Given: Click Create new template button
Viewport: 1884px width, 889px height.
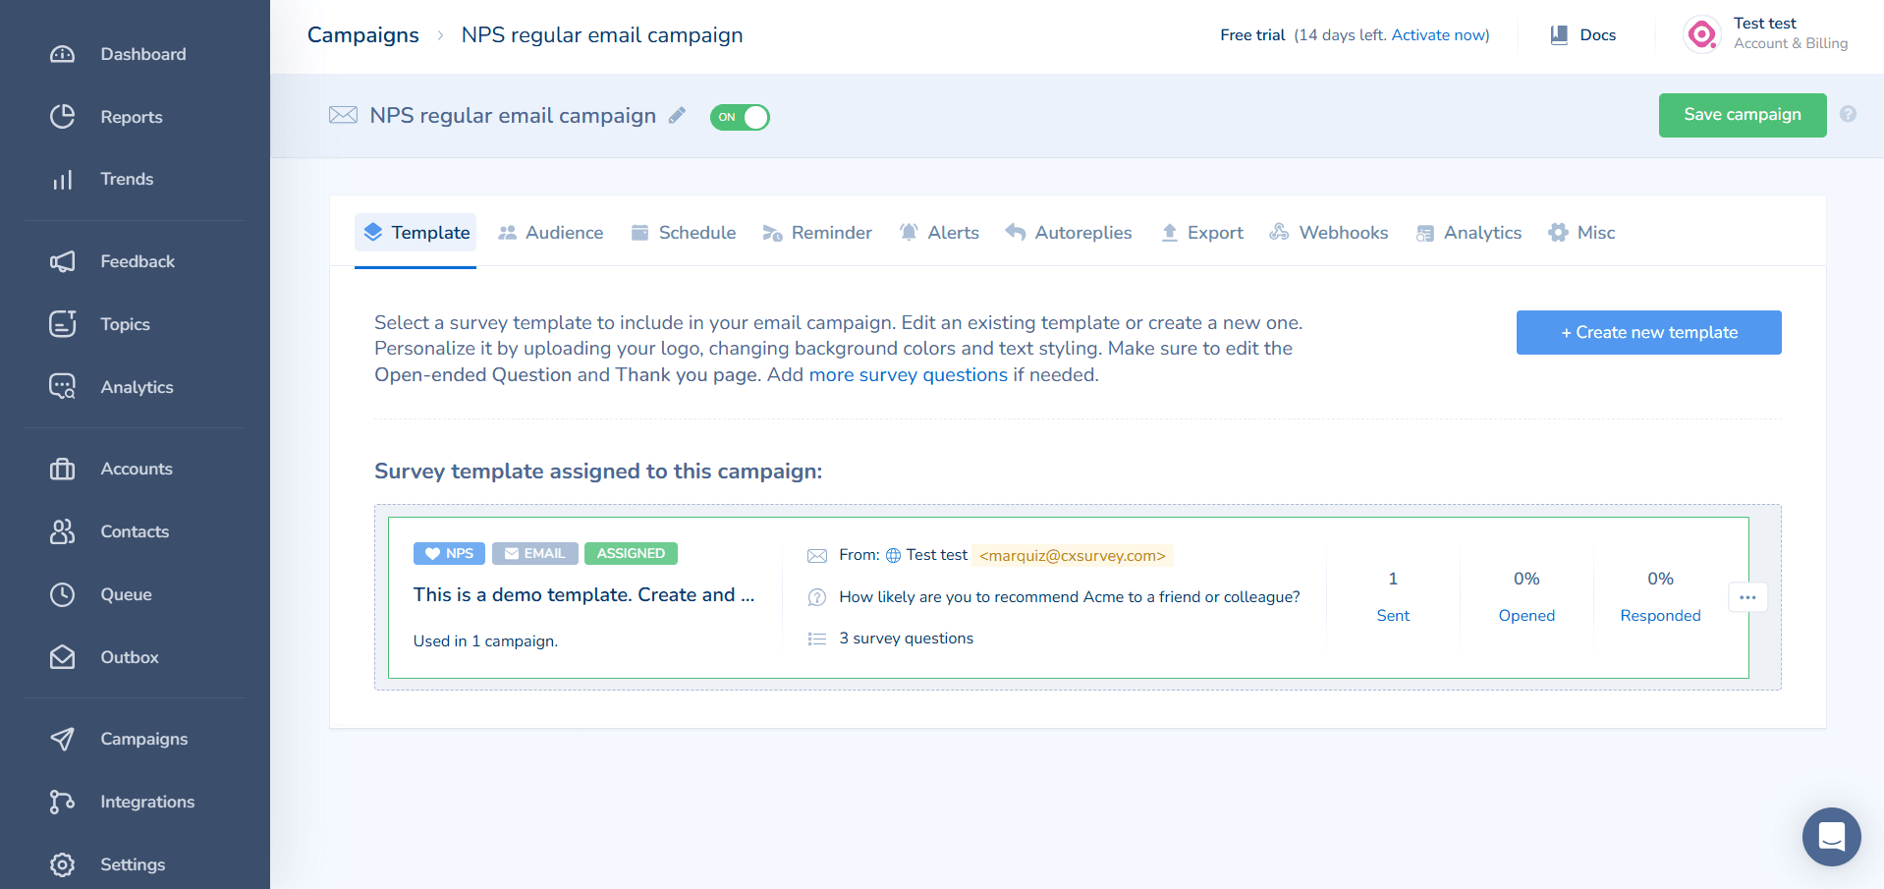Looking at the screenshot, I should tap(1648, 332).
